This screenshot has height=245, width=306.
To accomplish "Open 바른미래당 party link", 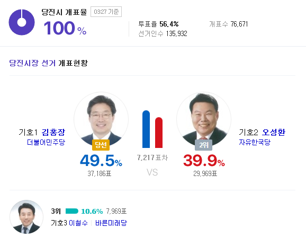I will (x=111, y=223).
